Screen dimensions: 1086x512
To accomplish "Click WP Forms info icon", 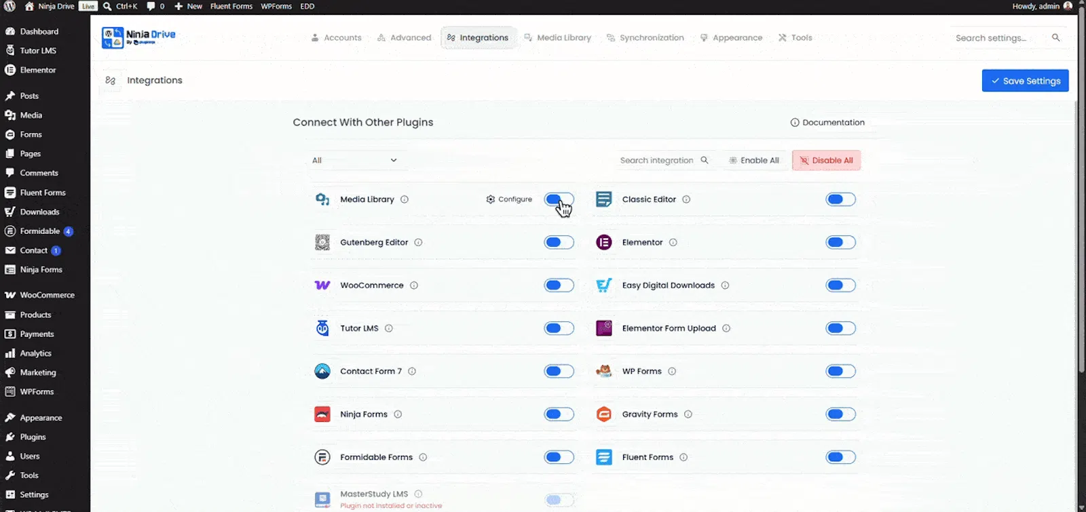I will (672, 371).
